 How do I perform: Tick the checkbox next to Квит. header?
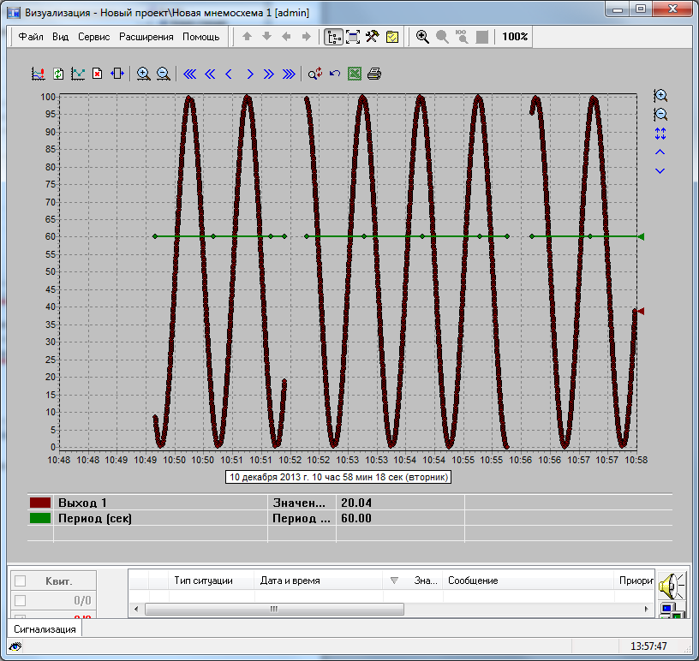21,581
